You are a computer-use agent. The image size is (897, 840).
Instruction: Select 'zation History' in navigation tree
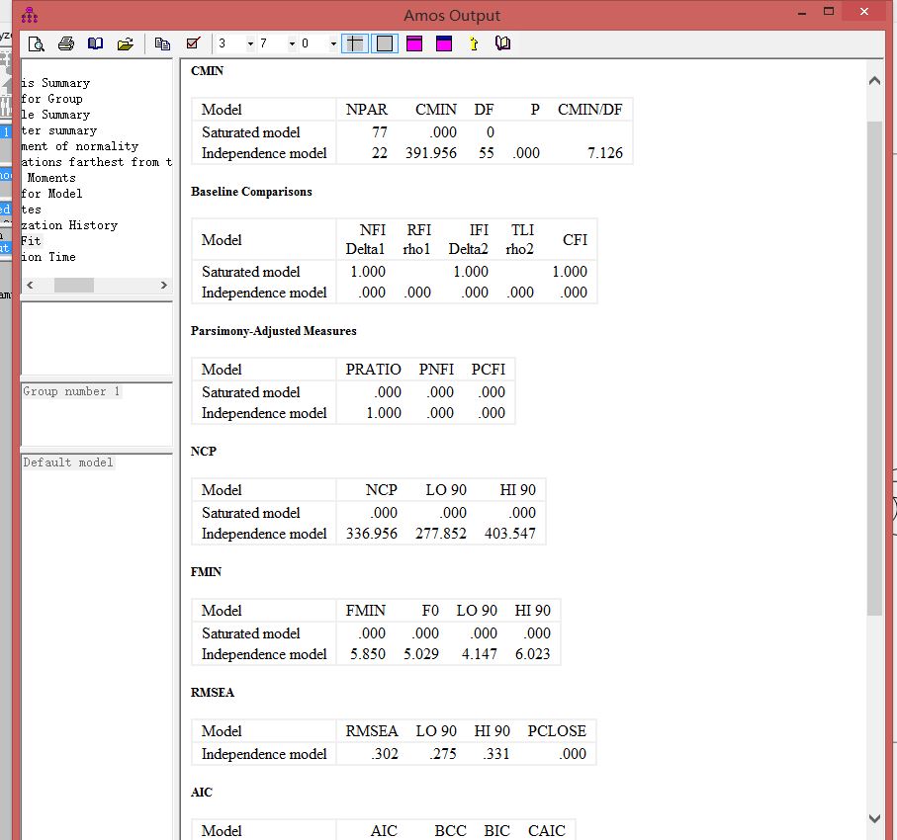pos(69,225)
